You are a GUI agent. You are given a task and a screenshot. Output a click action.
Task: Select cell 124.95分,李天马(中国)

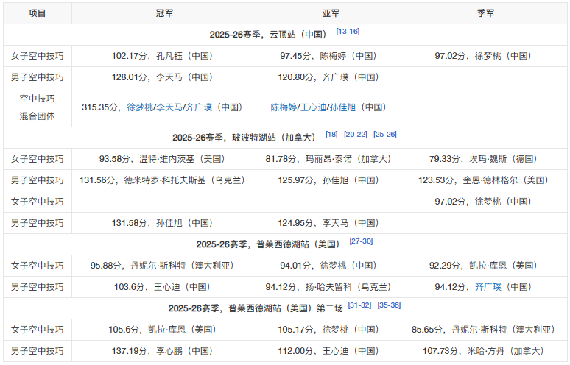coord(331,223)
